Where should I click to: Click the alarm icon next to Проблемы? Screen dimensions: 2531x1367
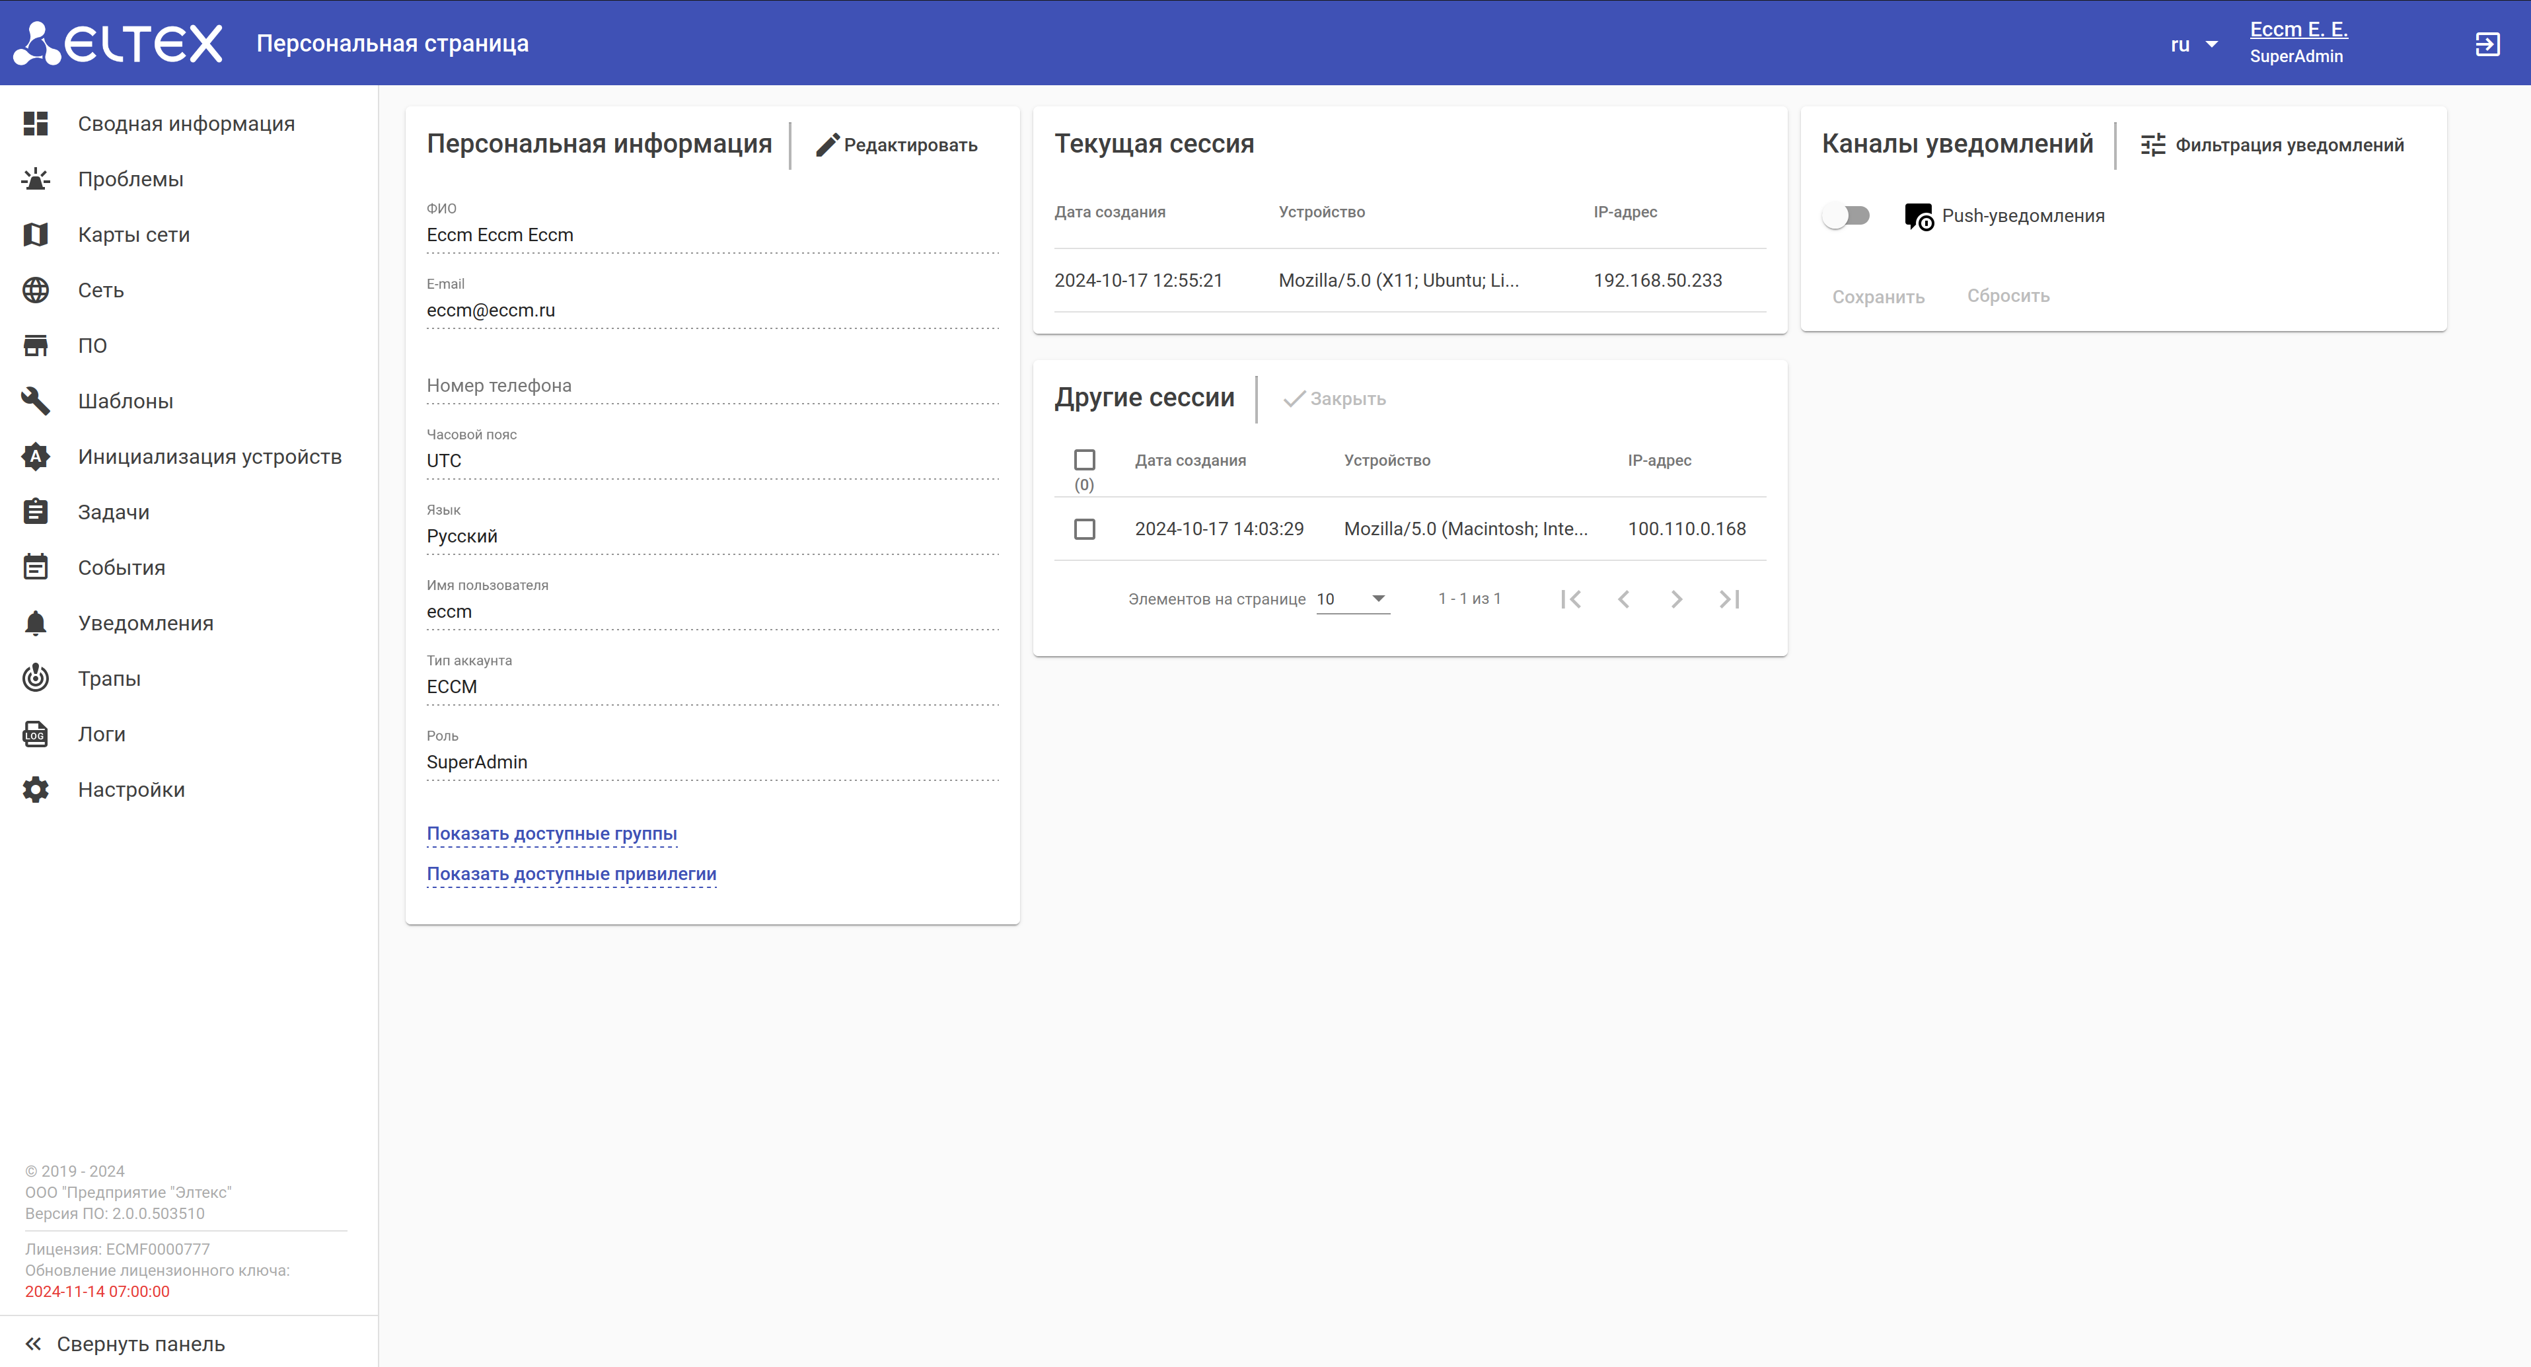[x=36, y=179]
